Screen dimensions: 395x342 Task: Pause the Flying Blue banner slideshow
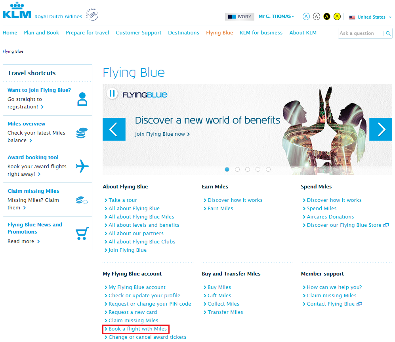click(113, 93)
